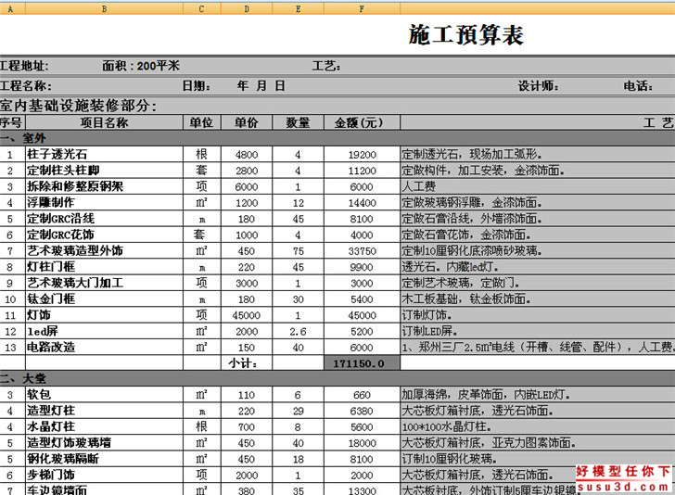Click the quantity cell 2.6
Image resolution: width=675 pixels, height=495 pixels.
tap(298, 332)
